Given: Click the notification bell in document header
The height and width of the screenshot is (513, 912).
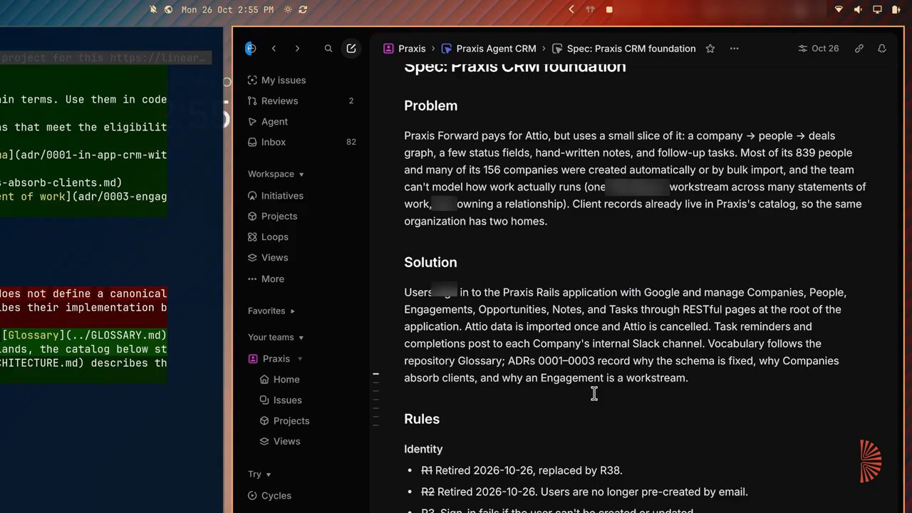Looking at the screenshot, I should (882, 48).
